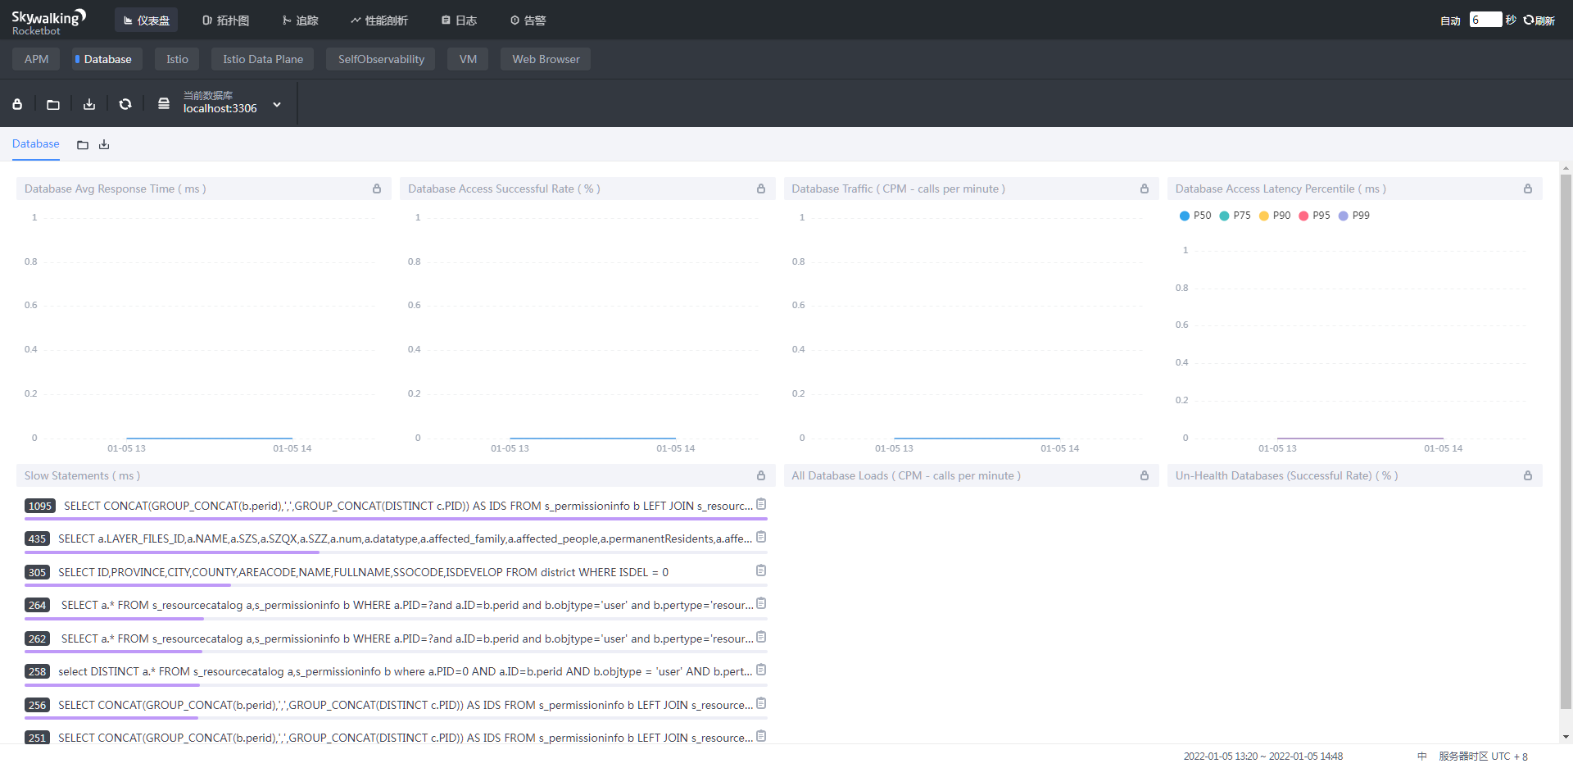This screenshot has height=768, width=1573.
Task: Open the 仪表盘 dashboard menu
Action: click(147, 20)
